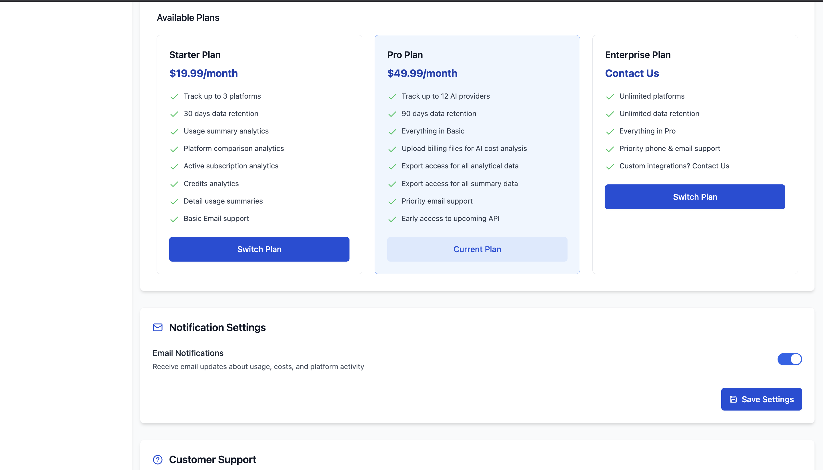Select the Enterprise Plan card title
This screenshot has width=823, height=470.
[638, 55]
